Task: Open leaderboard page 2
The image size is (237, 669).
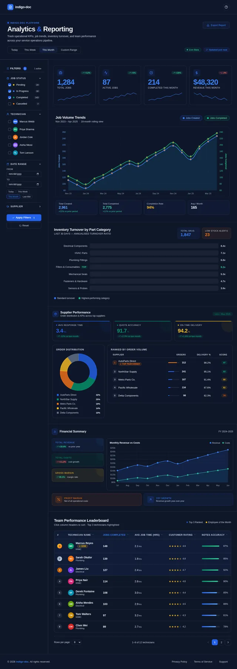Action: point(221,642)
